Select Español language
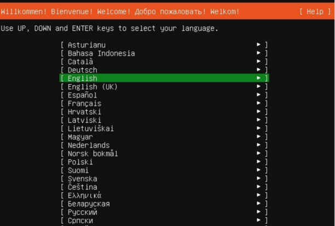This screenshot has width=335, height=226. click(x=164, y=95)
